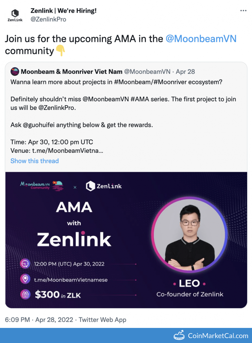Image resolution: width=252 pixels, height=343 pixels.
Task: Follow the @MoonbeamVN mention link
Action: click(201, 39)
